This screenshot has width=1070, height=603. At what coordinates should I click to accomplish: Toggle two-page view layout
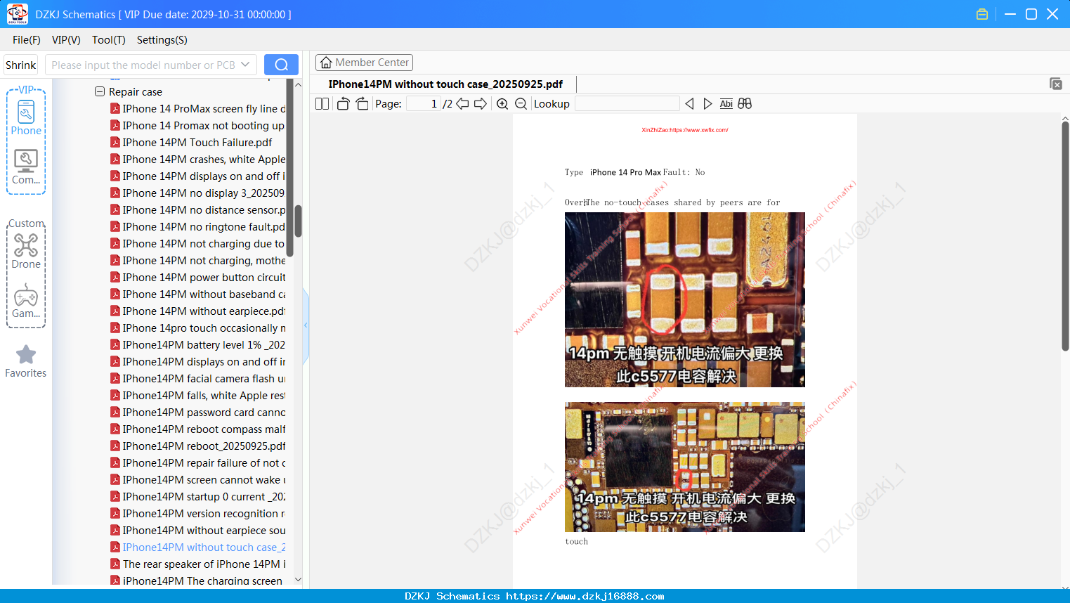[322, 104]
